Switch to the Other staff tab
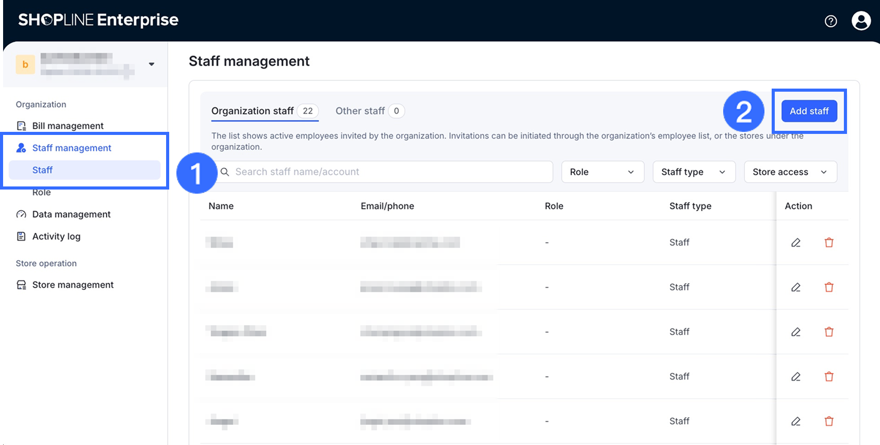Screen dimensions: 880x445 coord(360,111)
